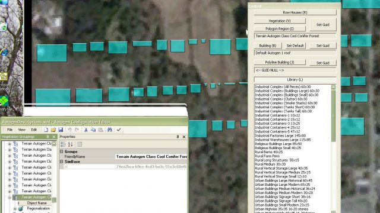Click the checkmark validate icon
The height and width of the screenshot is (213, 380).
119,130
